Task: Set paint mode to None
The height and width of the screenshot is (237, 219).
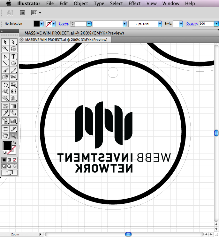Action: coord(15,160)
